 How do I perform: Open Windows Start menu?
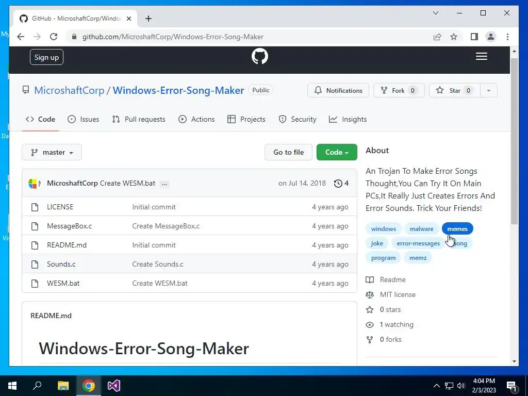(12, 386)
